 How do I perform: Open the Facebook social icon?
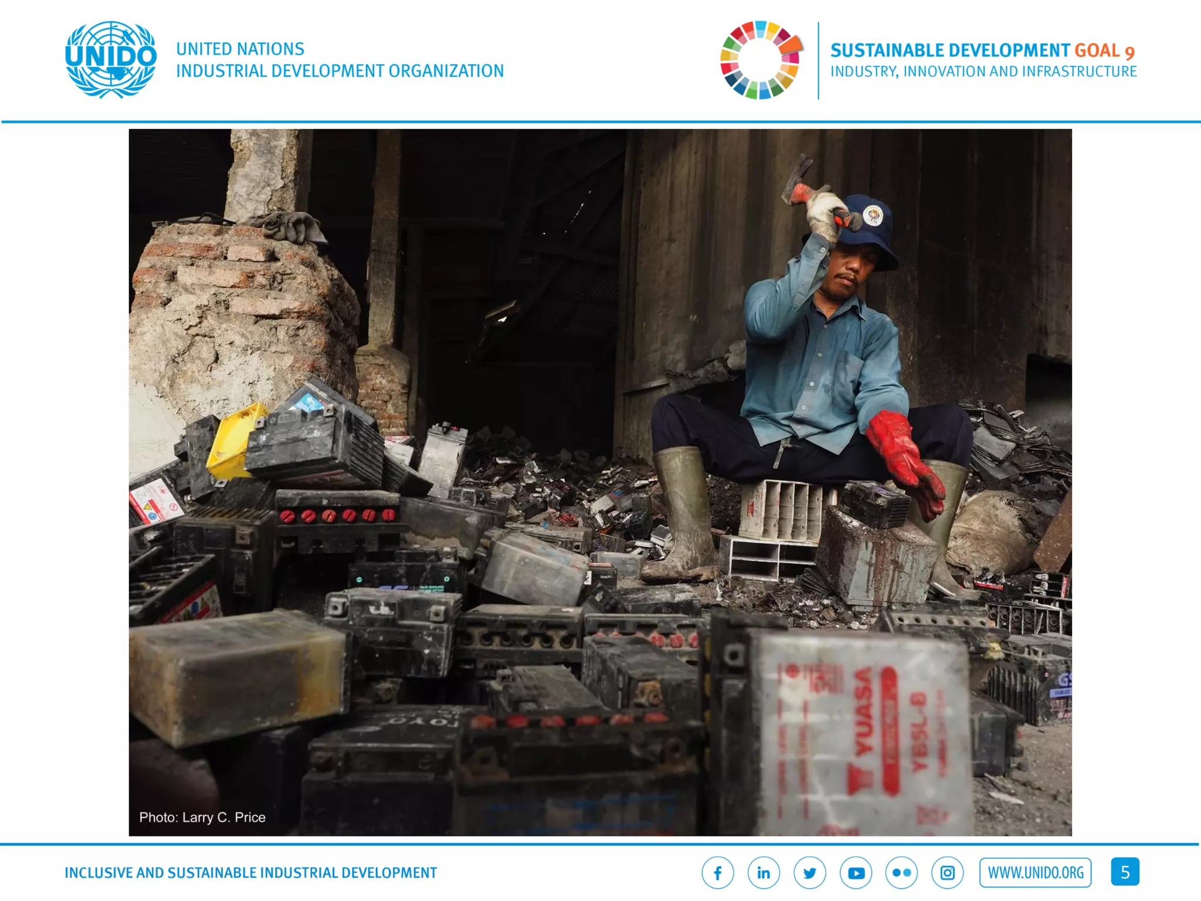click(x=718, y=873)
